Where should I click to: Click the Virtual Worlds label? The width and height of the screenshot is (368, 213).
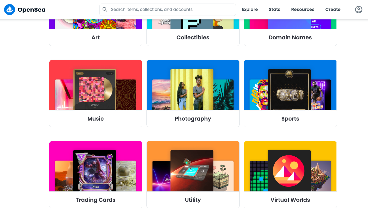(x=290, y=200)
